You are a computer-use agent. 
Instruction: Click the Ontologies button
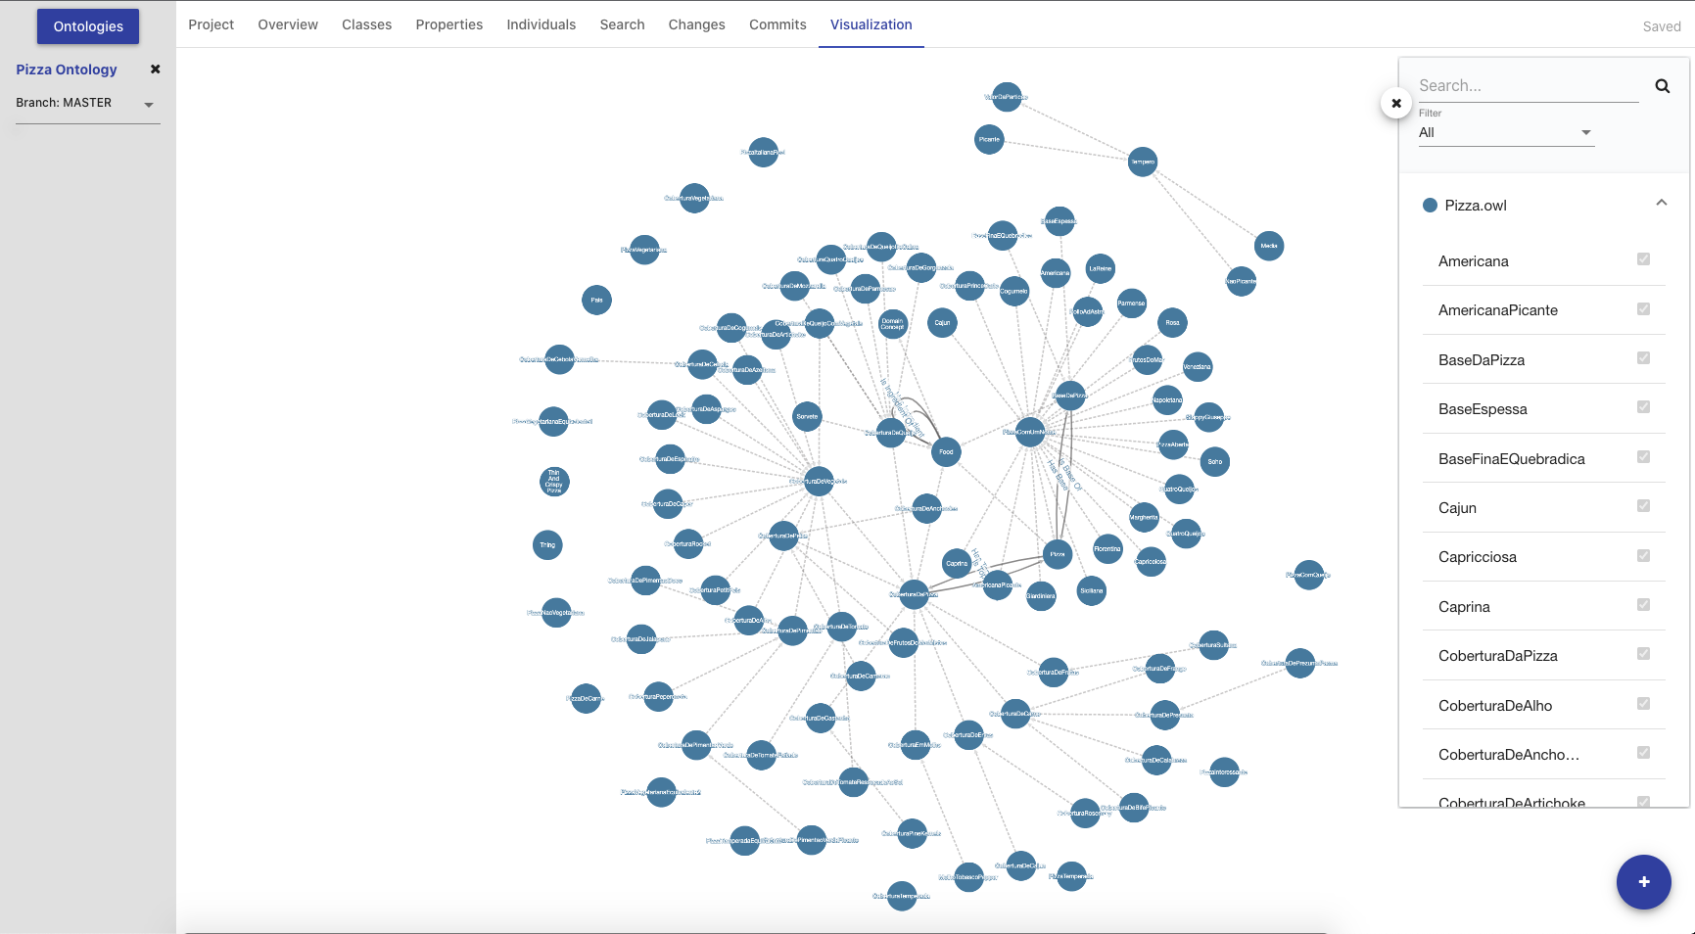pyautogui.click(x=88, y=26)
